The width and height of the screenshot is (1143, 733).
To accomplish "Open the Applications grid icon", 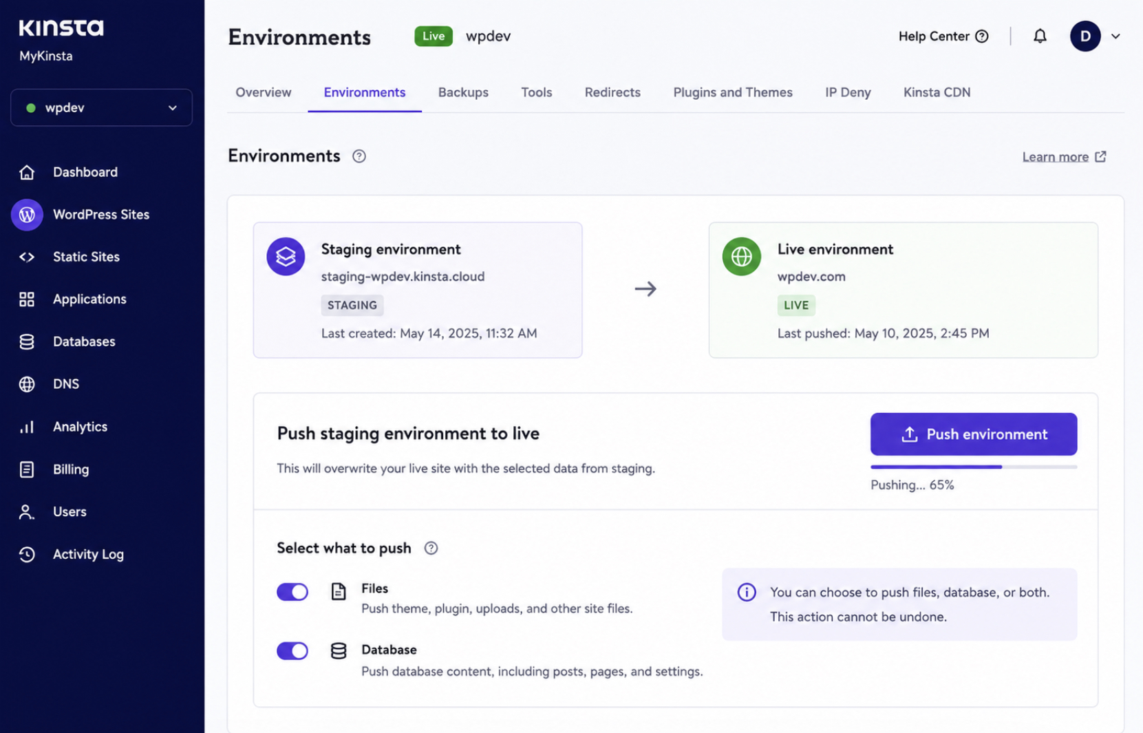I will (x=27, y=299).
